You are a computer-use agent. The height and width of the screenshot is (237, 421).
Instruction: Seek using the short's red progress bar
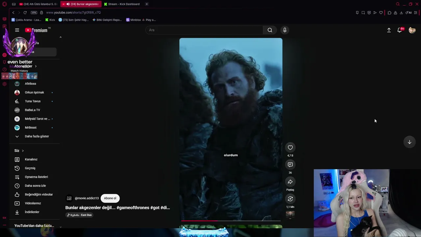(x=231, y=221)
